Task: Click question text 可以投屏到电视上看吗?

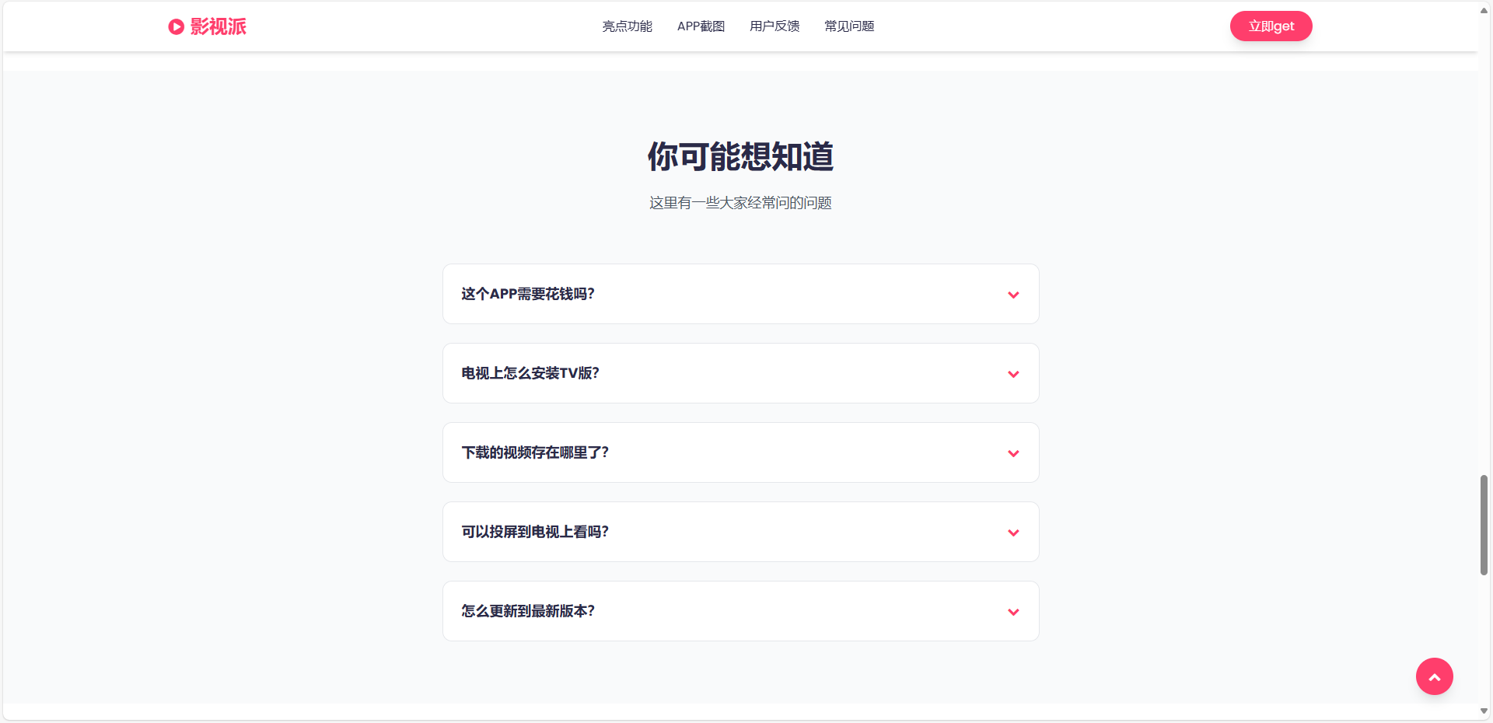Action: tap(535, 532)
